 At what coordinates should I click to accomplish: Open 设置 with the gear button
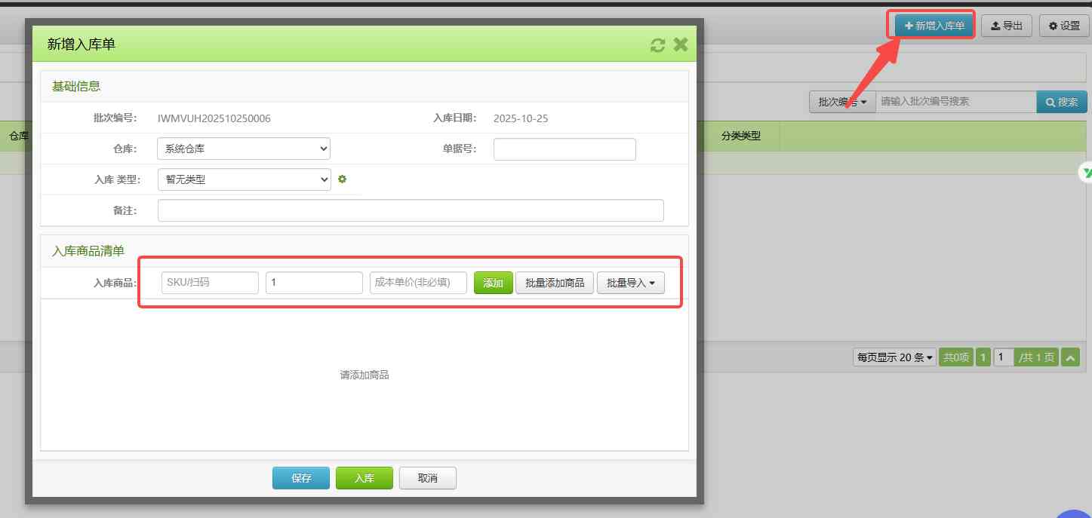tap(1063, 26)
